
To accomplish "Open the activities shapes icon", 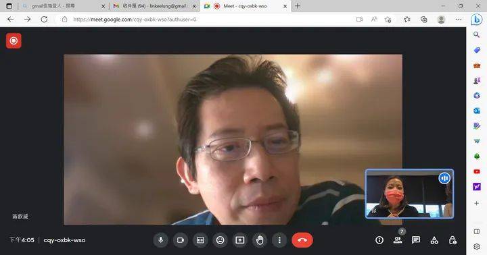I will [434, 240].
